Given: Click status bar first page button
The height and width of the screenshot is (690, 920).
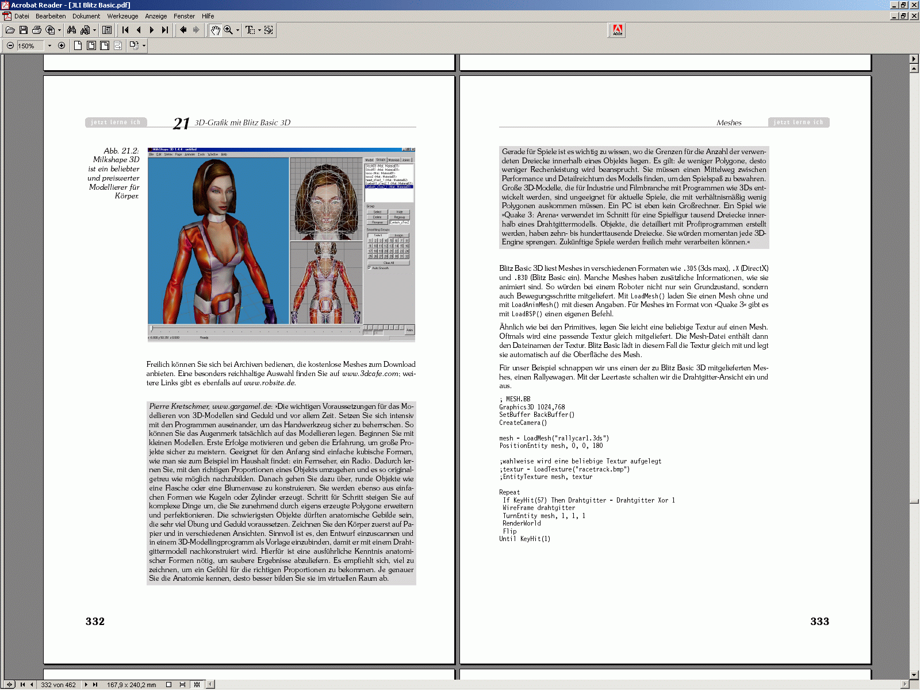Looking at the screenshot, I should click(22, 685).
